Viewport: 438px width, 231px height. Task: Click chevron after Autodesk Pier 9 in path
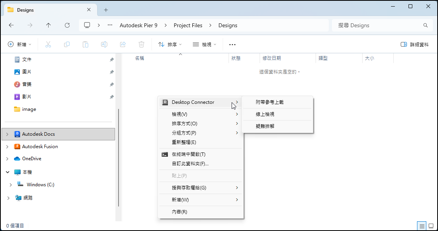(x=166, y=25)
